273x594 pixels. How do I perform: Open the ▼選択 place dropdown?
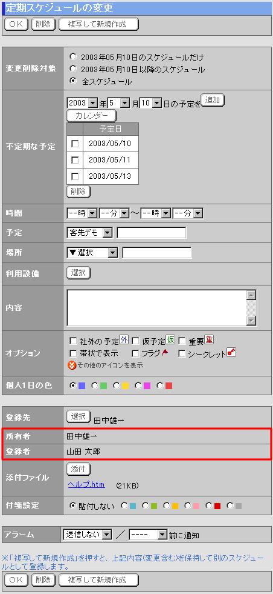pos(92,253)
